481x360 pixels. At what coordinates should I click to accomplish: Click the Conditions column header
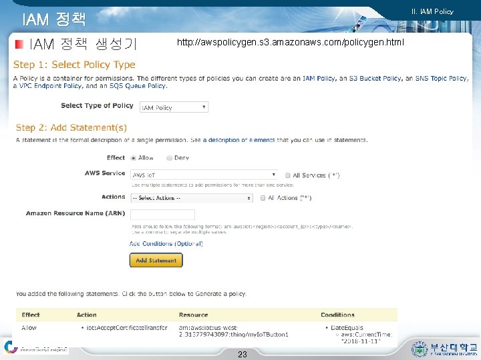pos(337,315)
